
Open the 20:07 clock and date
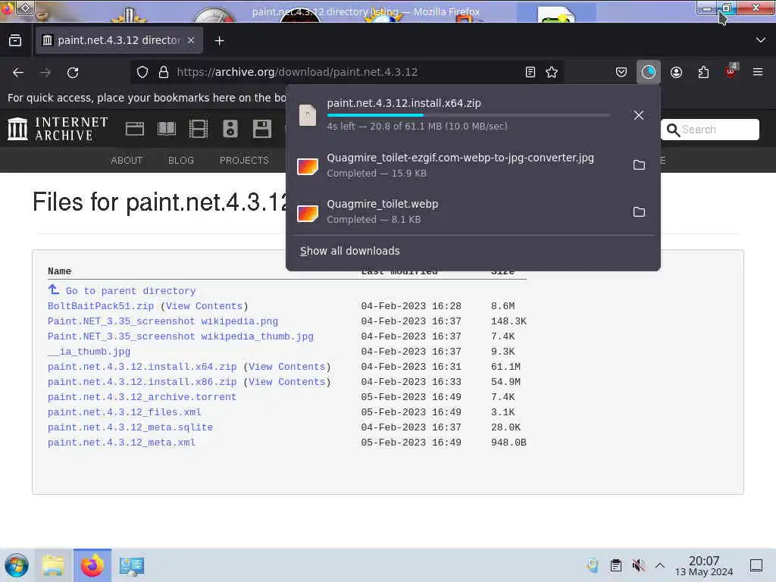pyautogui.click(x=704, y=565)
